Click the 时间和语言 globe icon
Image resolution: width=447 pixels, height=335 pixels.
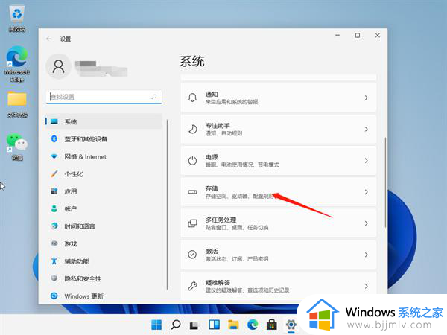[54, 226]
